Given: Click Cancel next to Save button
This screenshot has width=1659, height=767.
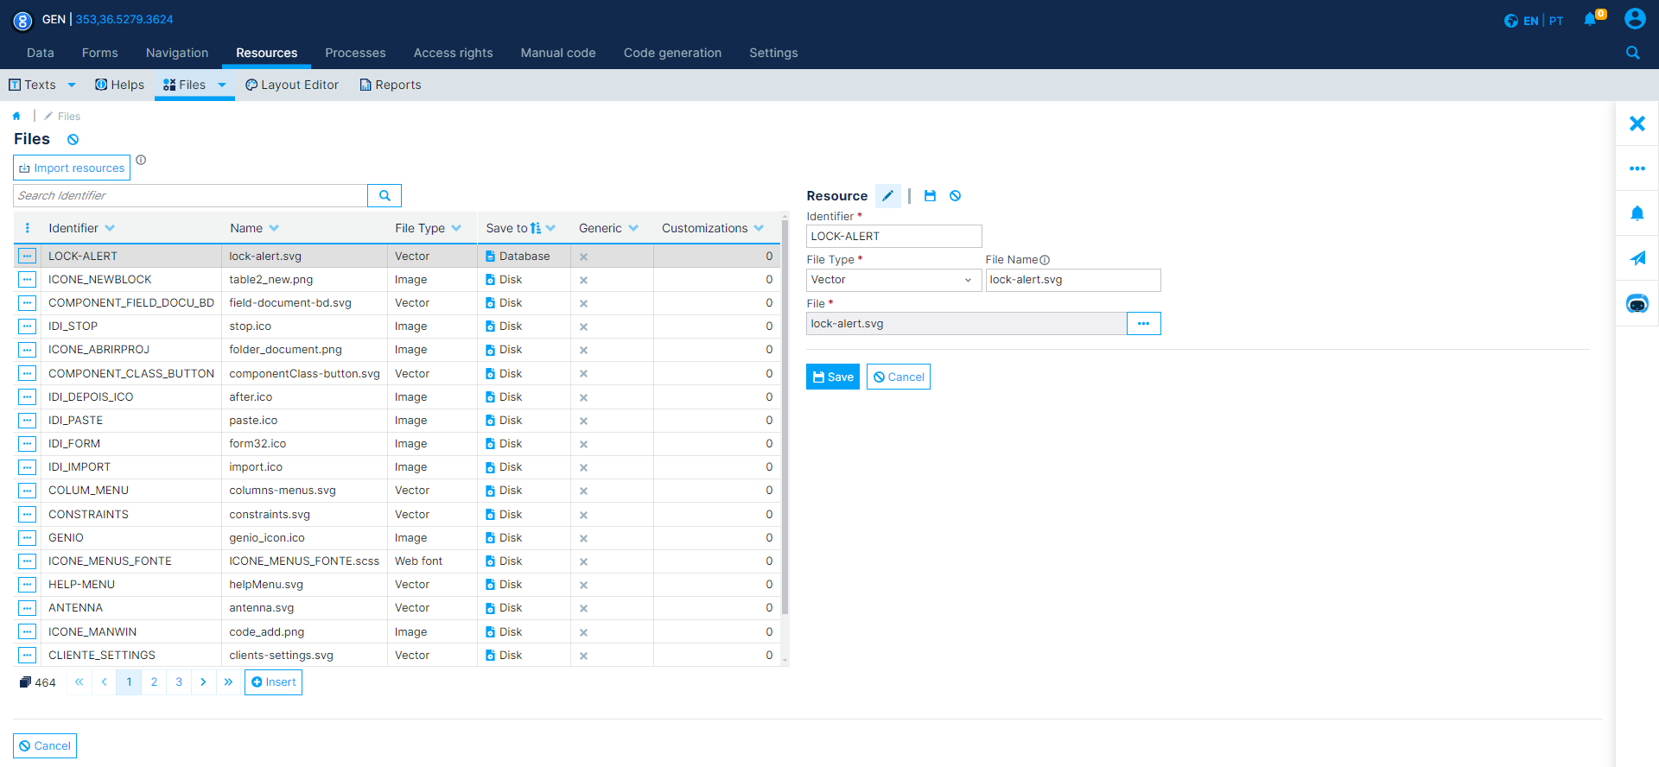Looking at the screenshot, I should (899, 377).
